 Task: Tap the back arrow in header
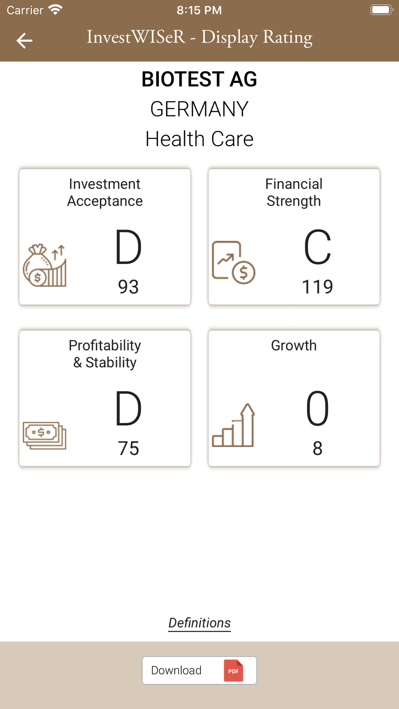point(24,40)
